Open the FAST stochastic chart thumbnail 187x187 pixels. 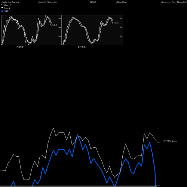click(31, 30)
